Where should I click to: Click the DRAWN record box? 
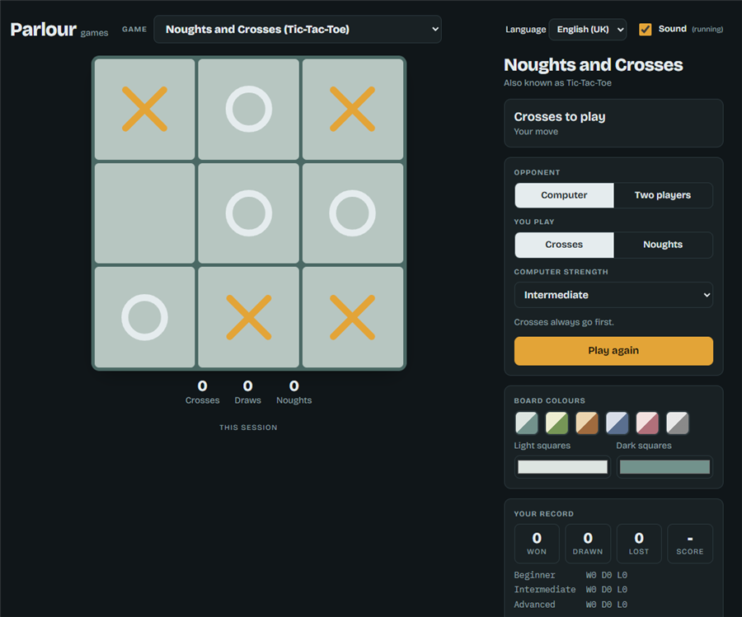click(588, 544)
